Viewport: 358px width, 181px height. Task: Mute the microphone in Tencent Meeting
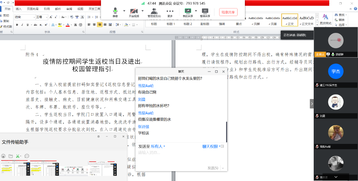point(115,11)
